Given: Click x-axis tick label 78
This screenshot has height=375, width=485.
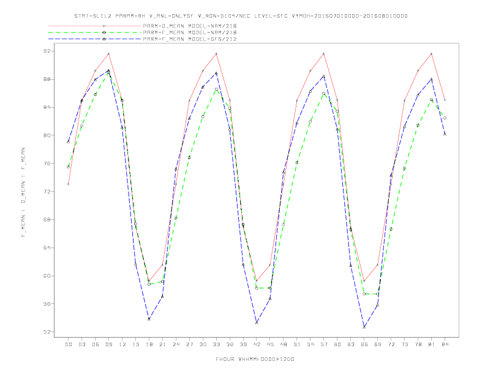Looking at the screenshot, I should click(x=418, y=344).
